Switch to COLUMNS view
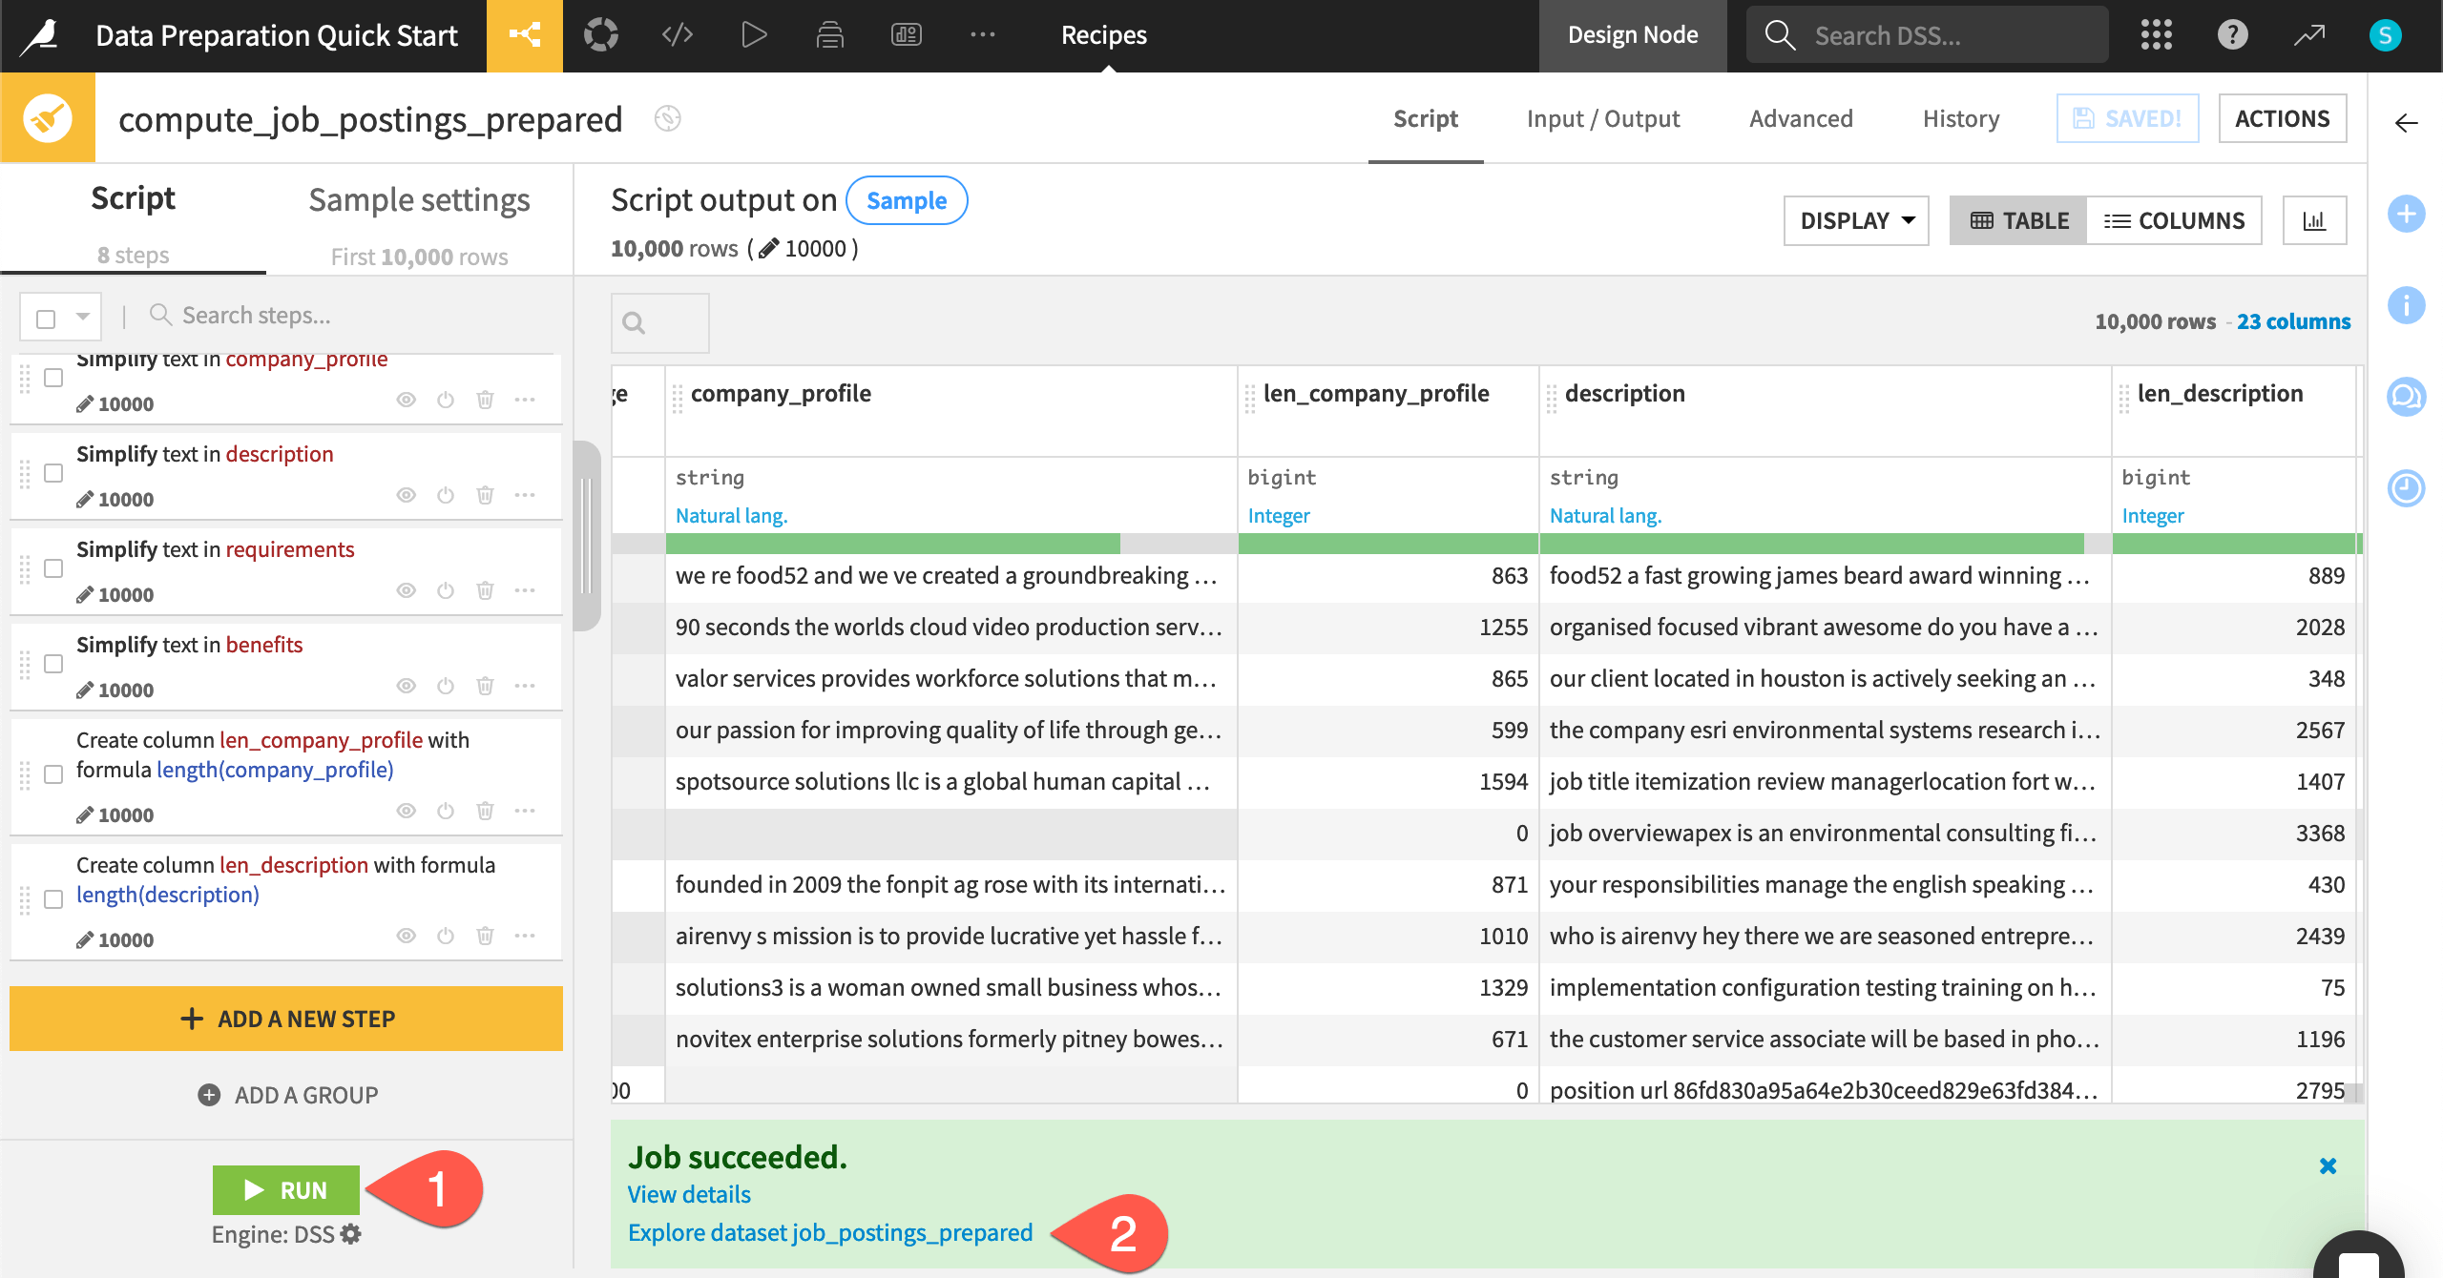Viewport: 2443px width, 1278px height. click(2174, 220)
